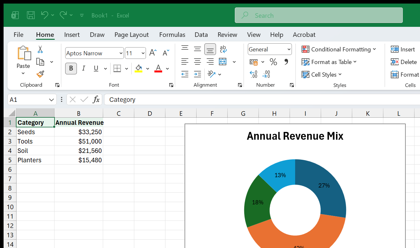
Task: Open Cell Styles gallery
Action: click(x=321, y=74)
